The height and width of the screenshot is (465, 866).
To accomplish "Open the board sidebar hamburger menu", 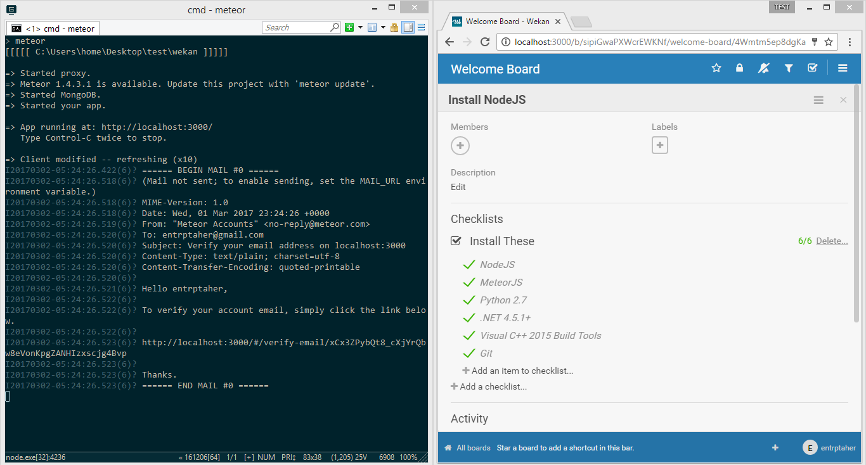I will click(843, 68).
